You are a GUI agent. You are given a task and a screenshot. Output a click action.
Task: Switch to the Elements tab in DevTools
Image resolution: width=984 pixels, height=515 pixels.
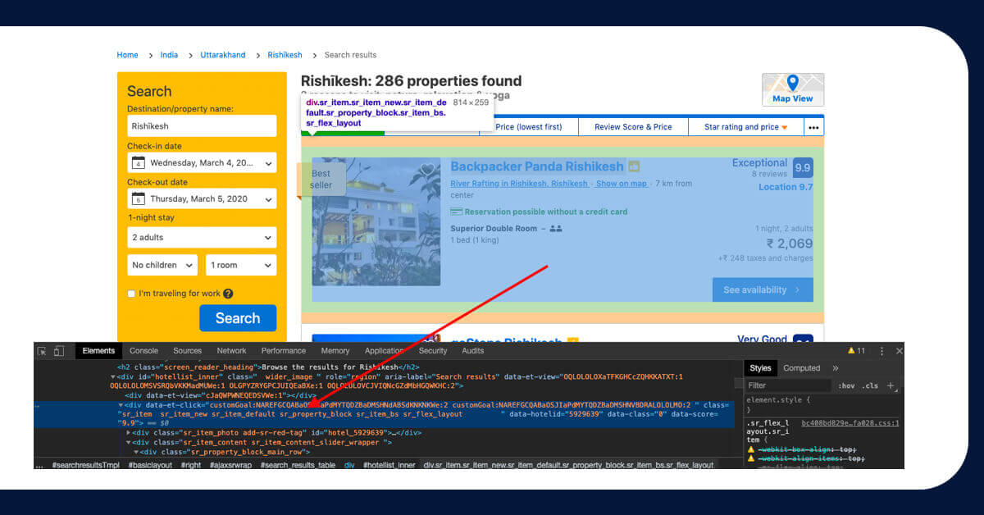point(98,351)
